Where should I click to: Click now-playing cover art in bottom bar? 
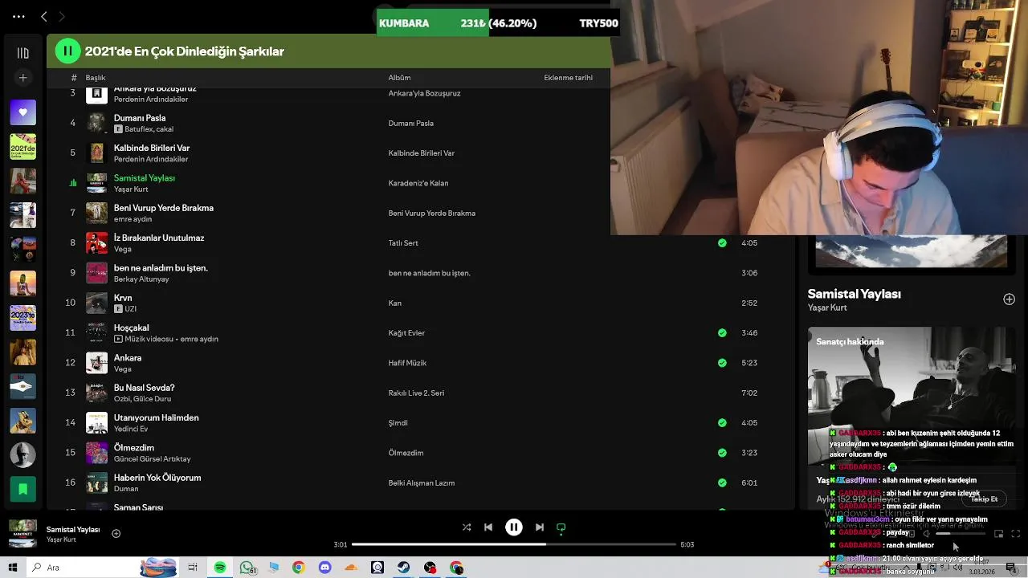coord(22,534)
